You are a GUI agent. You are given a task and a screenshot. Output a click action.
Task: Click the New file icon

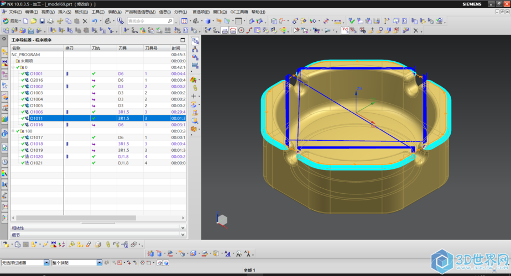25,21
